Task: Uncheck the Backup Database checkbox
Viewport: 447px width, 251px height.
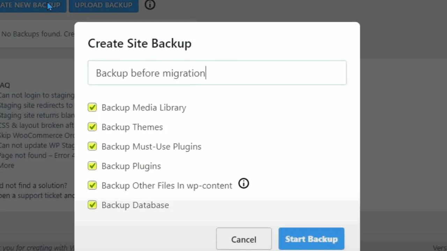Action: (x=92, y=205)
